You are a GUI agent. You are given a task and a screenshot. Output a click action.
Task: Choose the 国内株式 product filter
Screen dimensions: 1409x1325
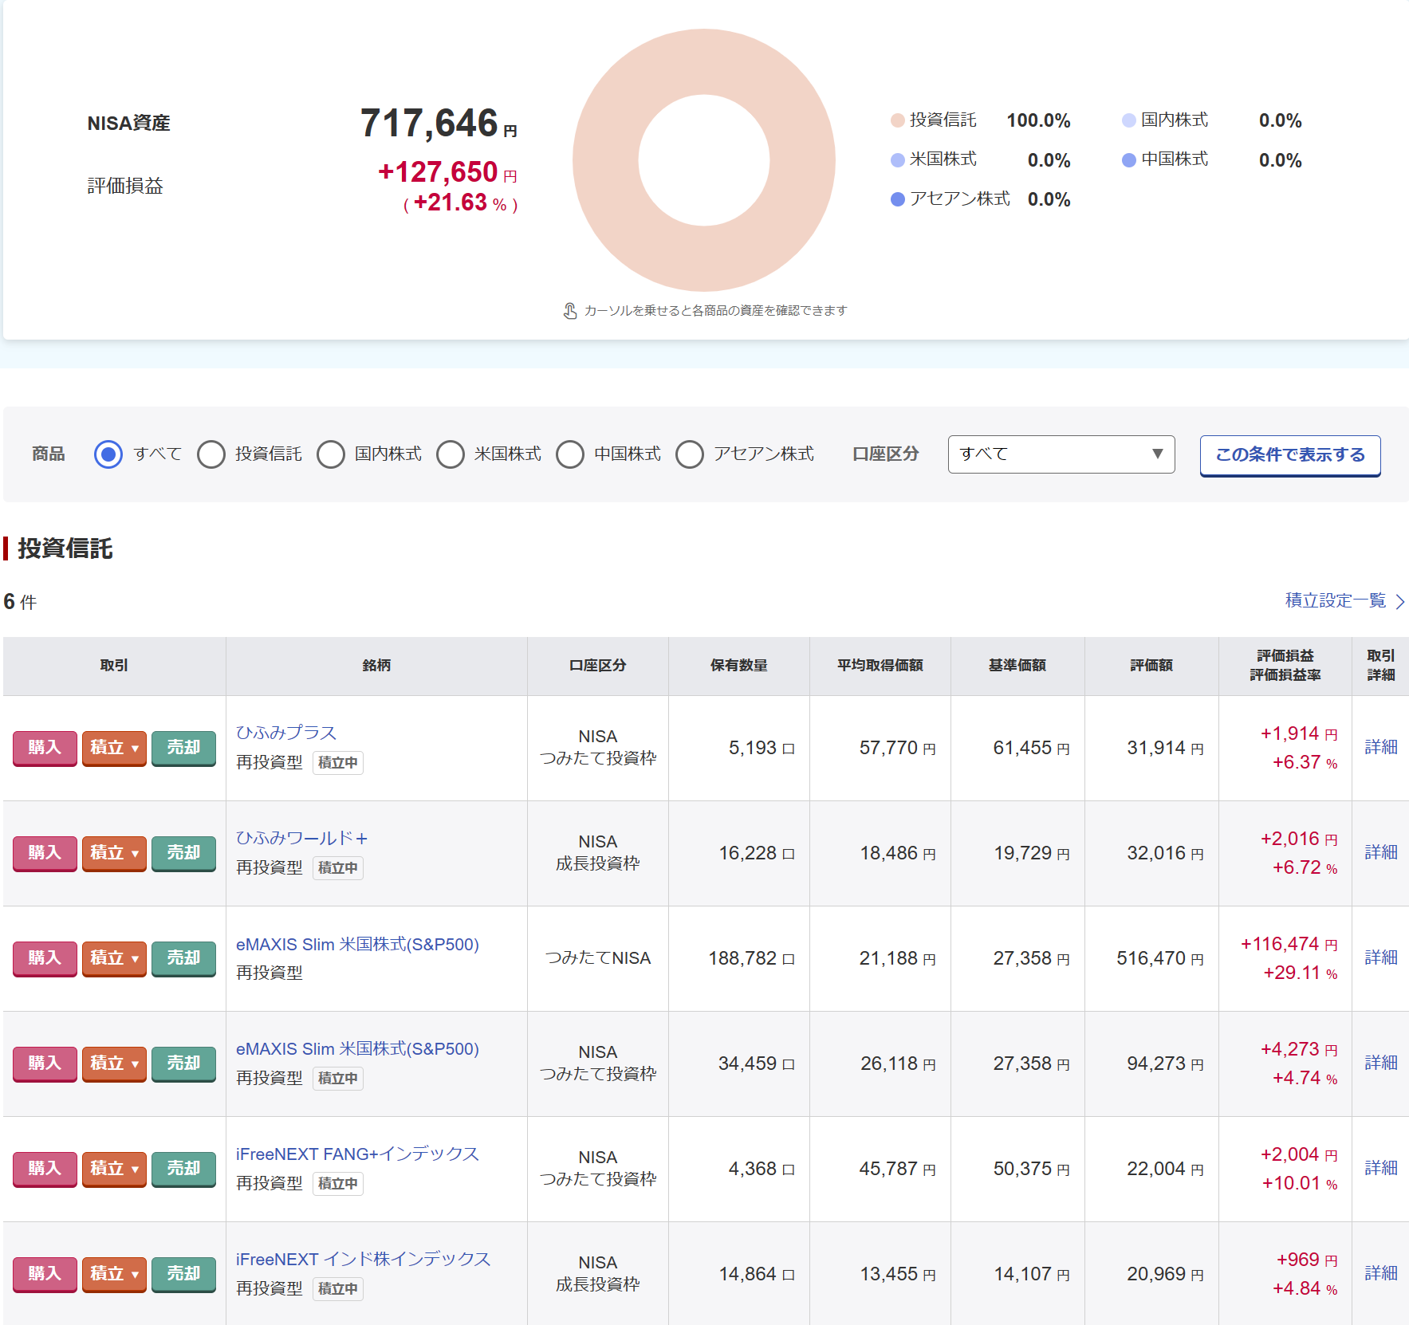pos(331,454)
